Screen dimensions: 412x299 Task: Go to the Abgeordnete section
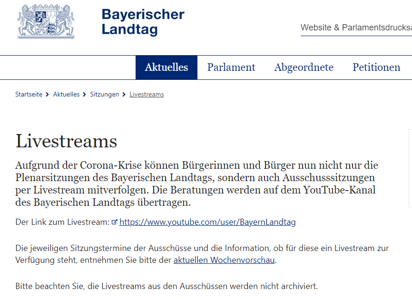coord(304,68)
